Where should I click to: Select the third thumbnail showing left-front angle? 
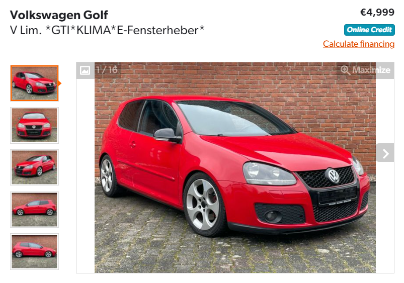coord(34,167)
